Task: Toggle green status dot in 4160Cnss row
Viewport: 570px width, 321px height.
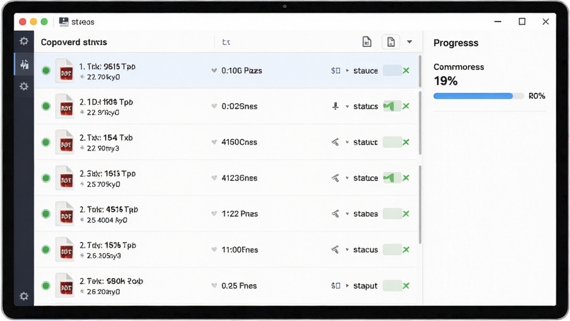Action: click(x=46, y=142)
